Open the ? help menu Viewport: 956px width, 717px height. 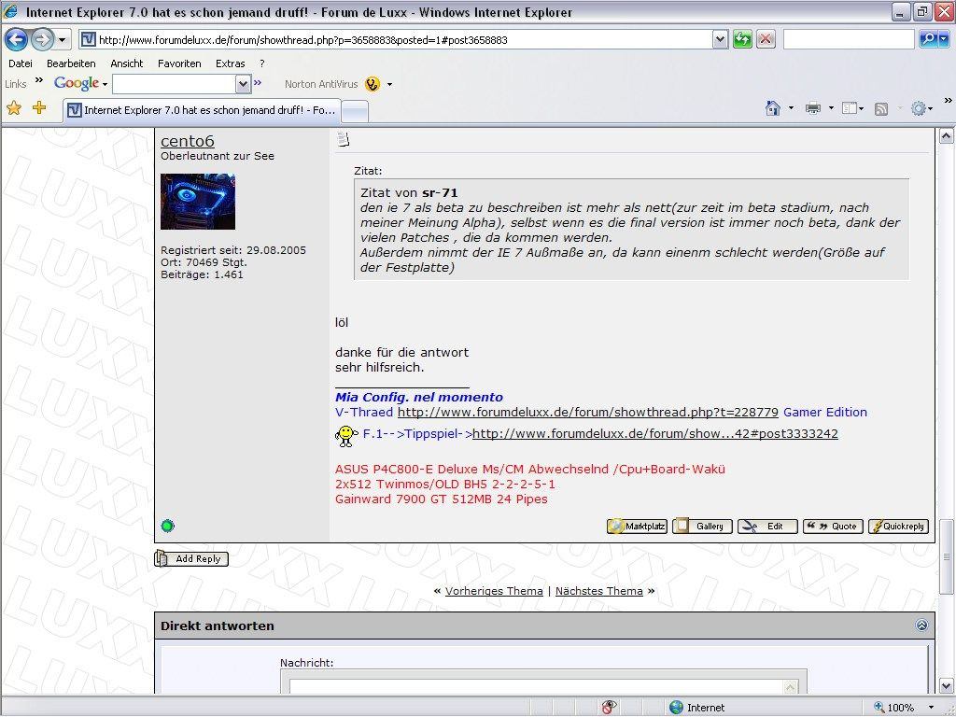[x=262, y=63]
